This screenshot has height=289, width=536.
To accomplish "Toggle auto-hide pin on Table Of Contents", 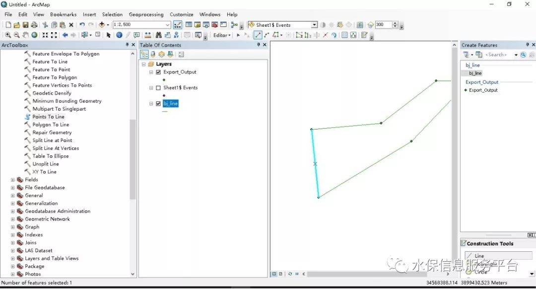I will point(259,45).
